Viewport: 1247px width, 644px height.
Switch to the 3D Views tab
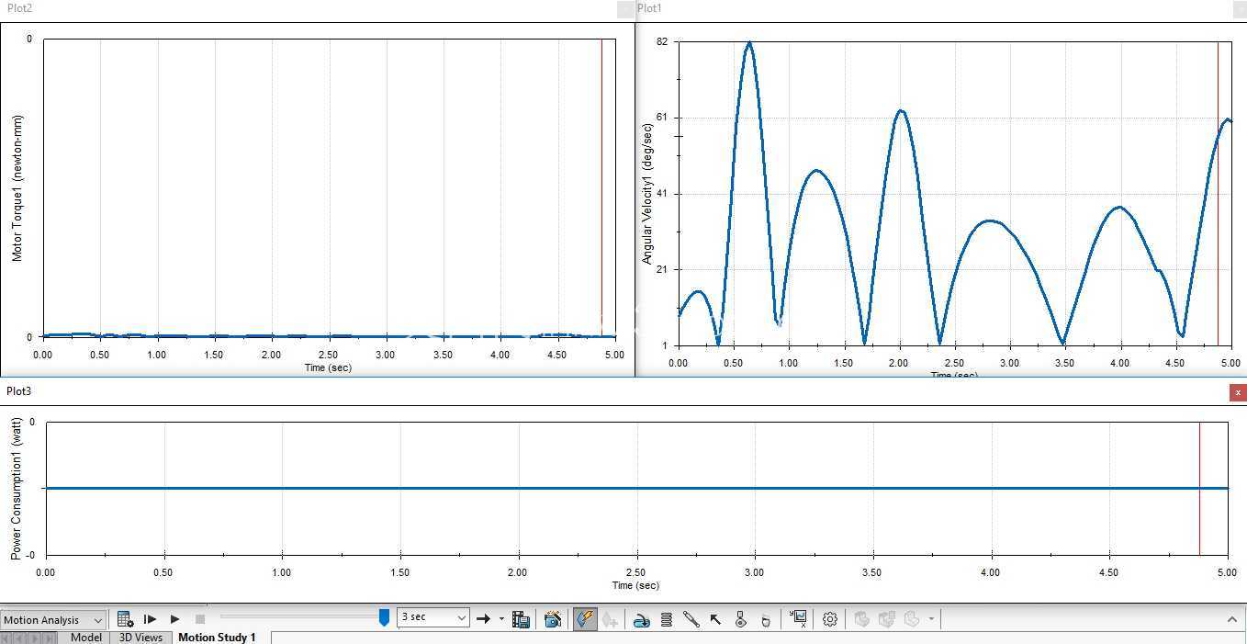click(x=140, y=637)
